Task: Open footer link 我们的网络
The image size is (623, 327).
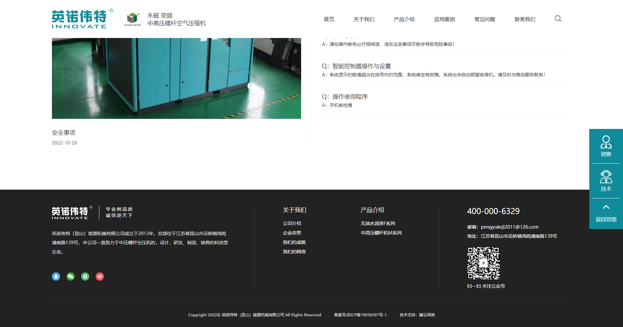Action: (294, 252)
